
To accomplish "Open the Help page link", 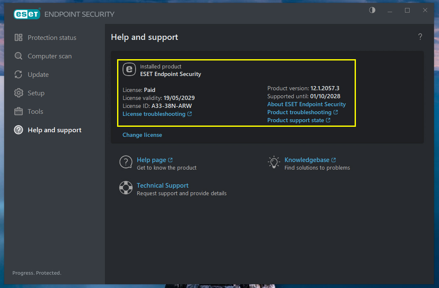I will point(152,160).
